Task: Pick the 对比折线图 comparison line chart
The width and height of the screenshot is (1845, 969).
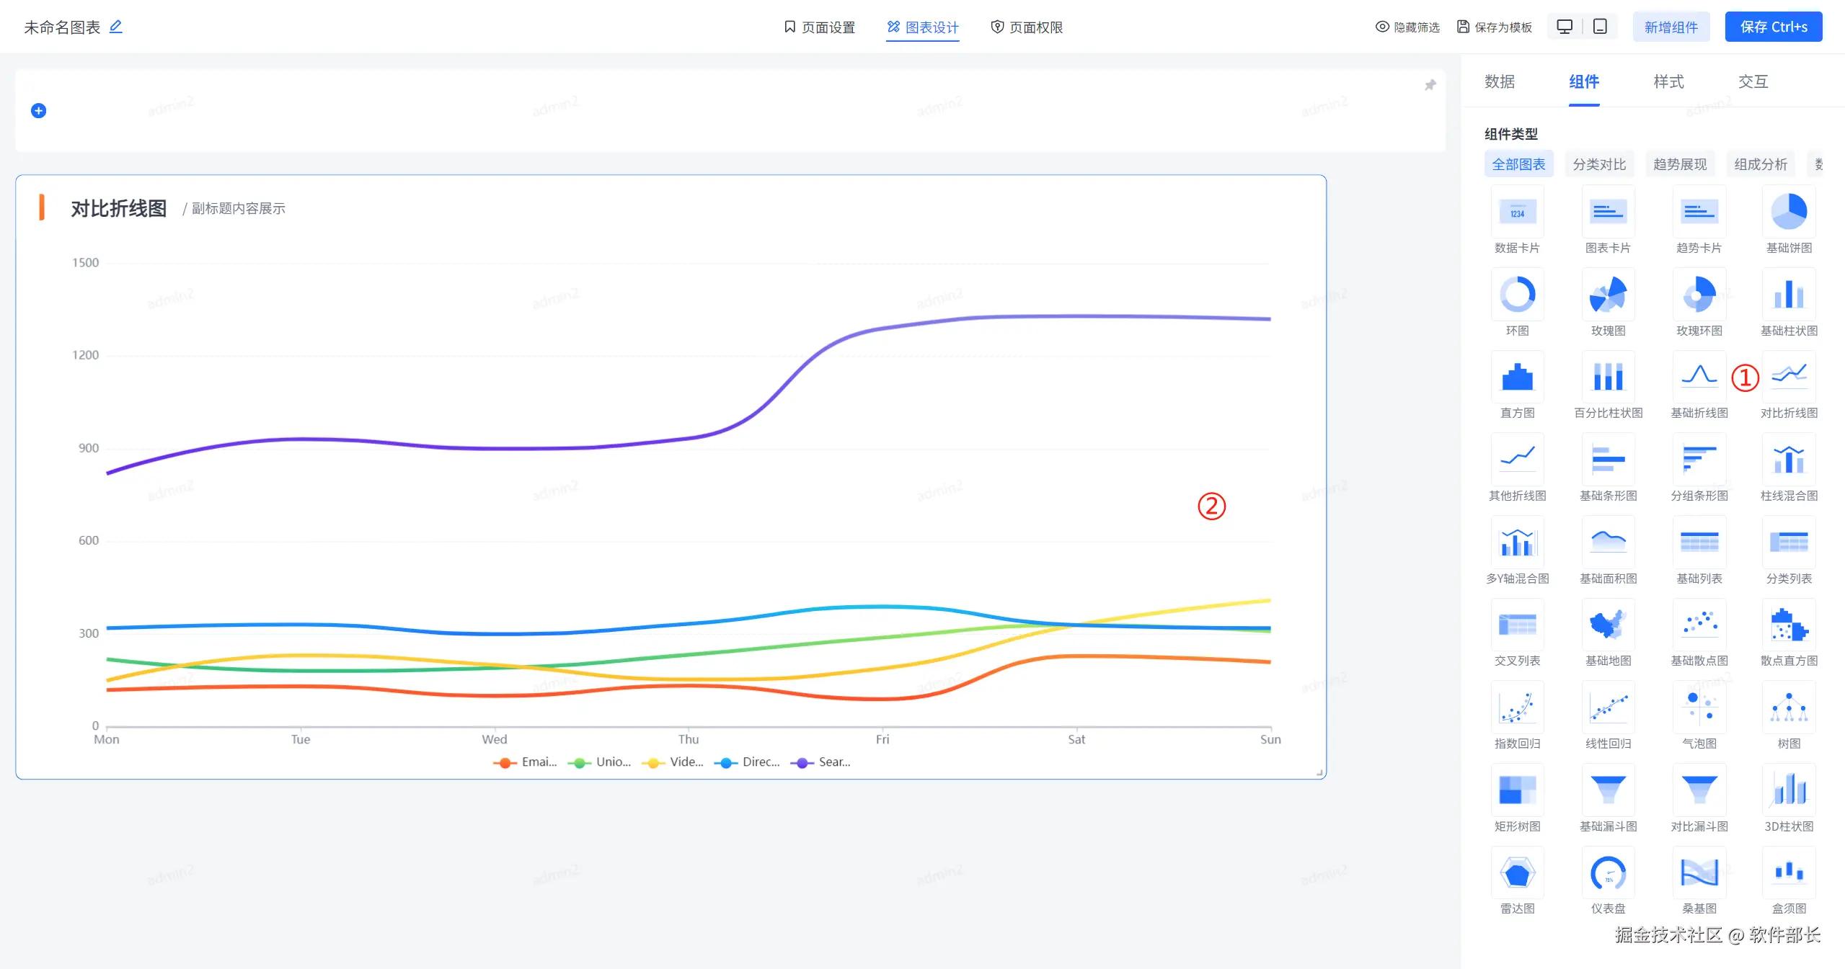Action: coord(1788,378)
